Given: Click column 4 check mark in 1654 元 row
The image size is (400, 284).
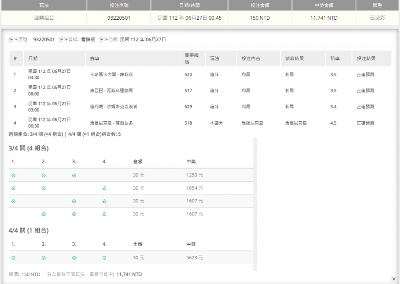Looking at the screenshot, I should pos(104,188).
